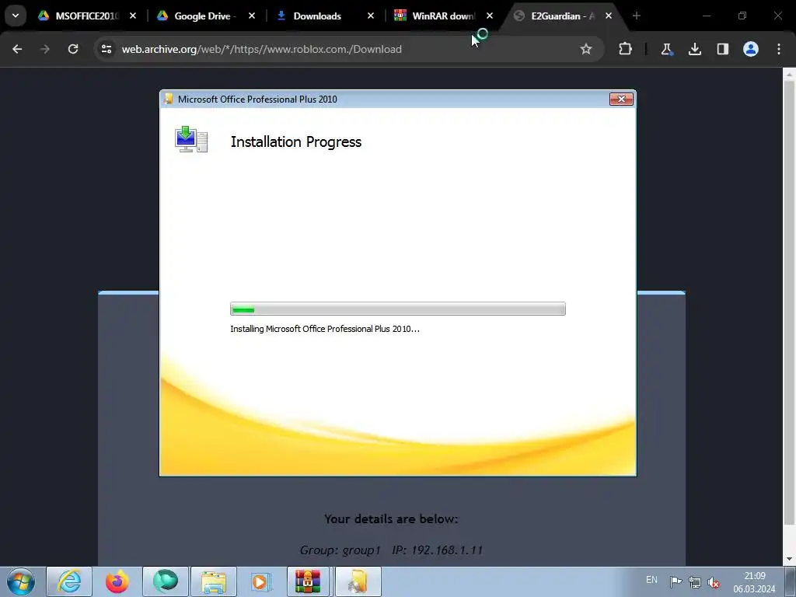This screenshot has height=597, width=796.
Task: Click the scrollbar up arrow
Action: pyautogui.click(x=789, y=74)
